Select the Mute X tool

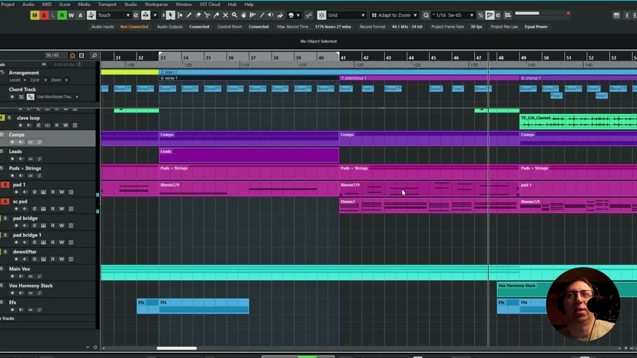tap(225, 15)
